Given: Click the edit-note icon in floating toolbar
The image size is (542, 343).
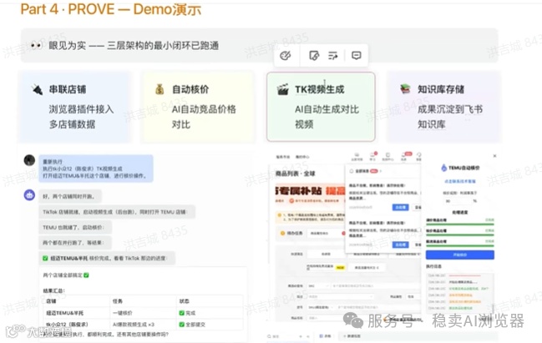Looking at the screenshot, I should 314,56.
